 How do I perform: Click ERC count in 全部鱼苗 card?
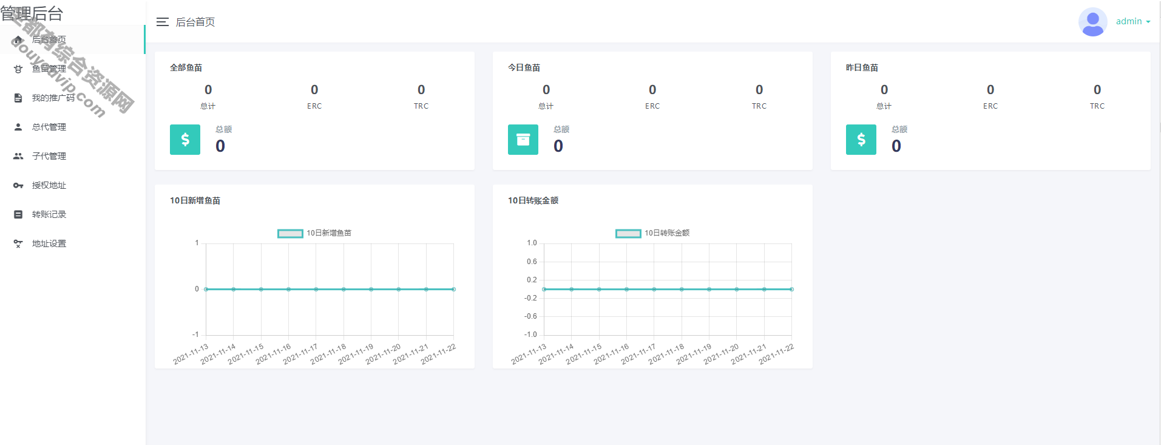[314, 90]
